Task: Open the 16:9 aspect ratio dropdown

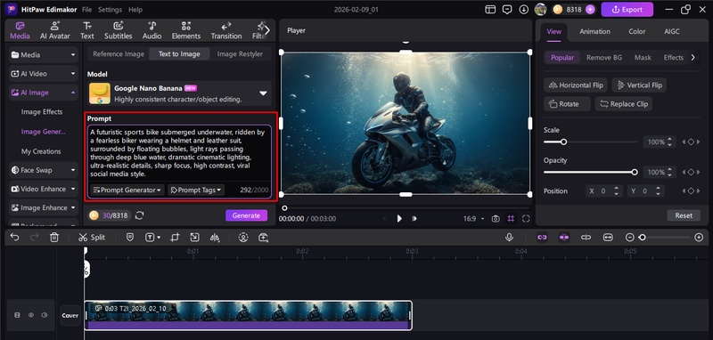Action: 473,219
